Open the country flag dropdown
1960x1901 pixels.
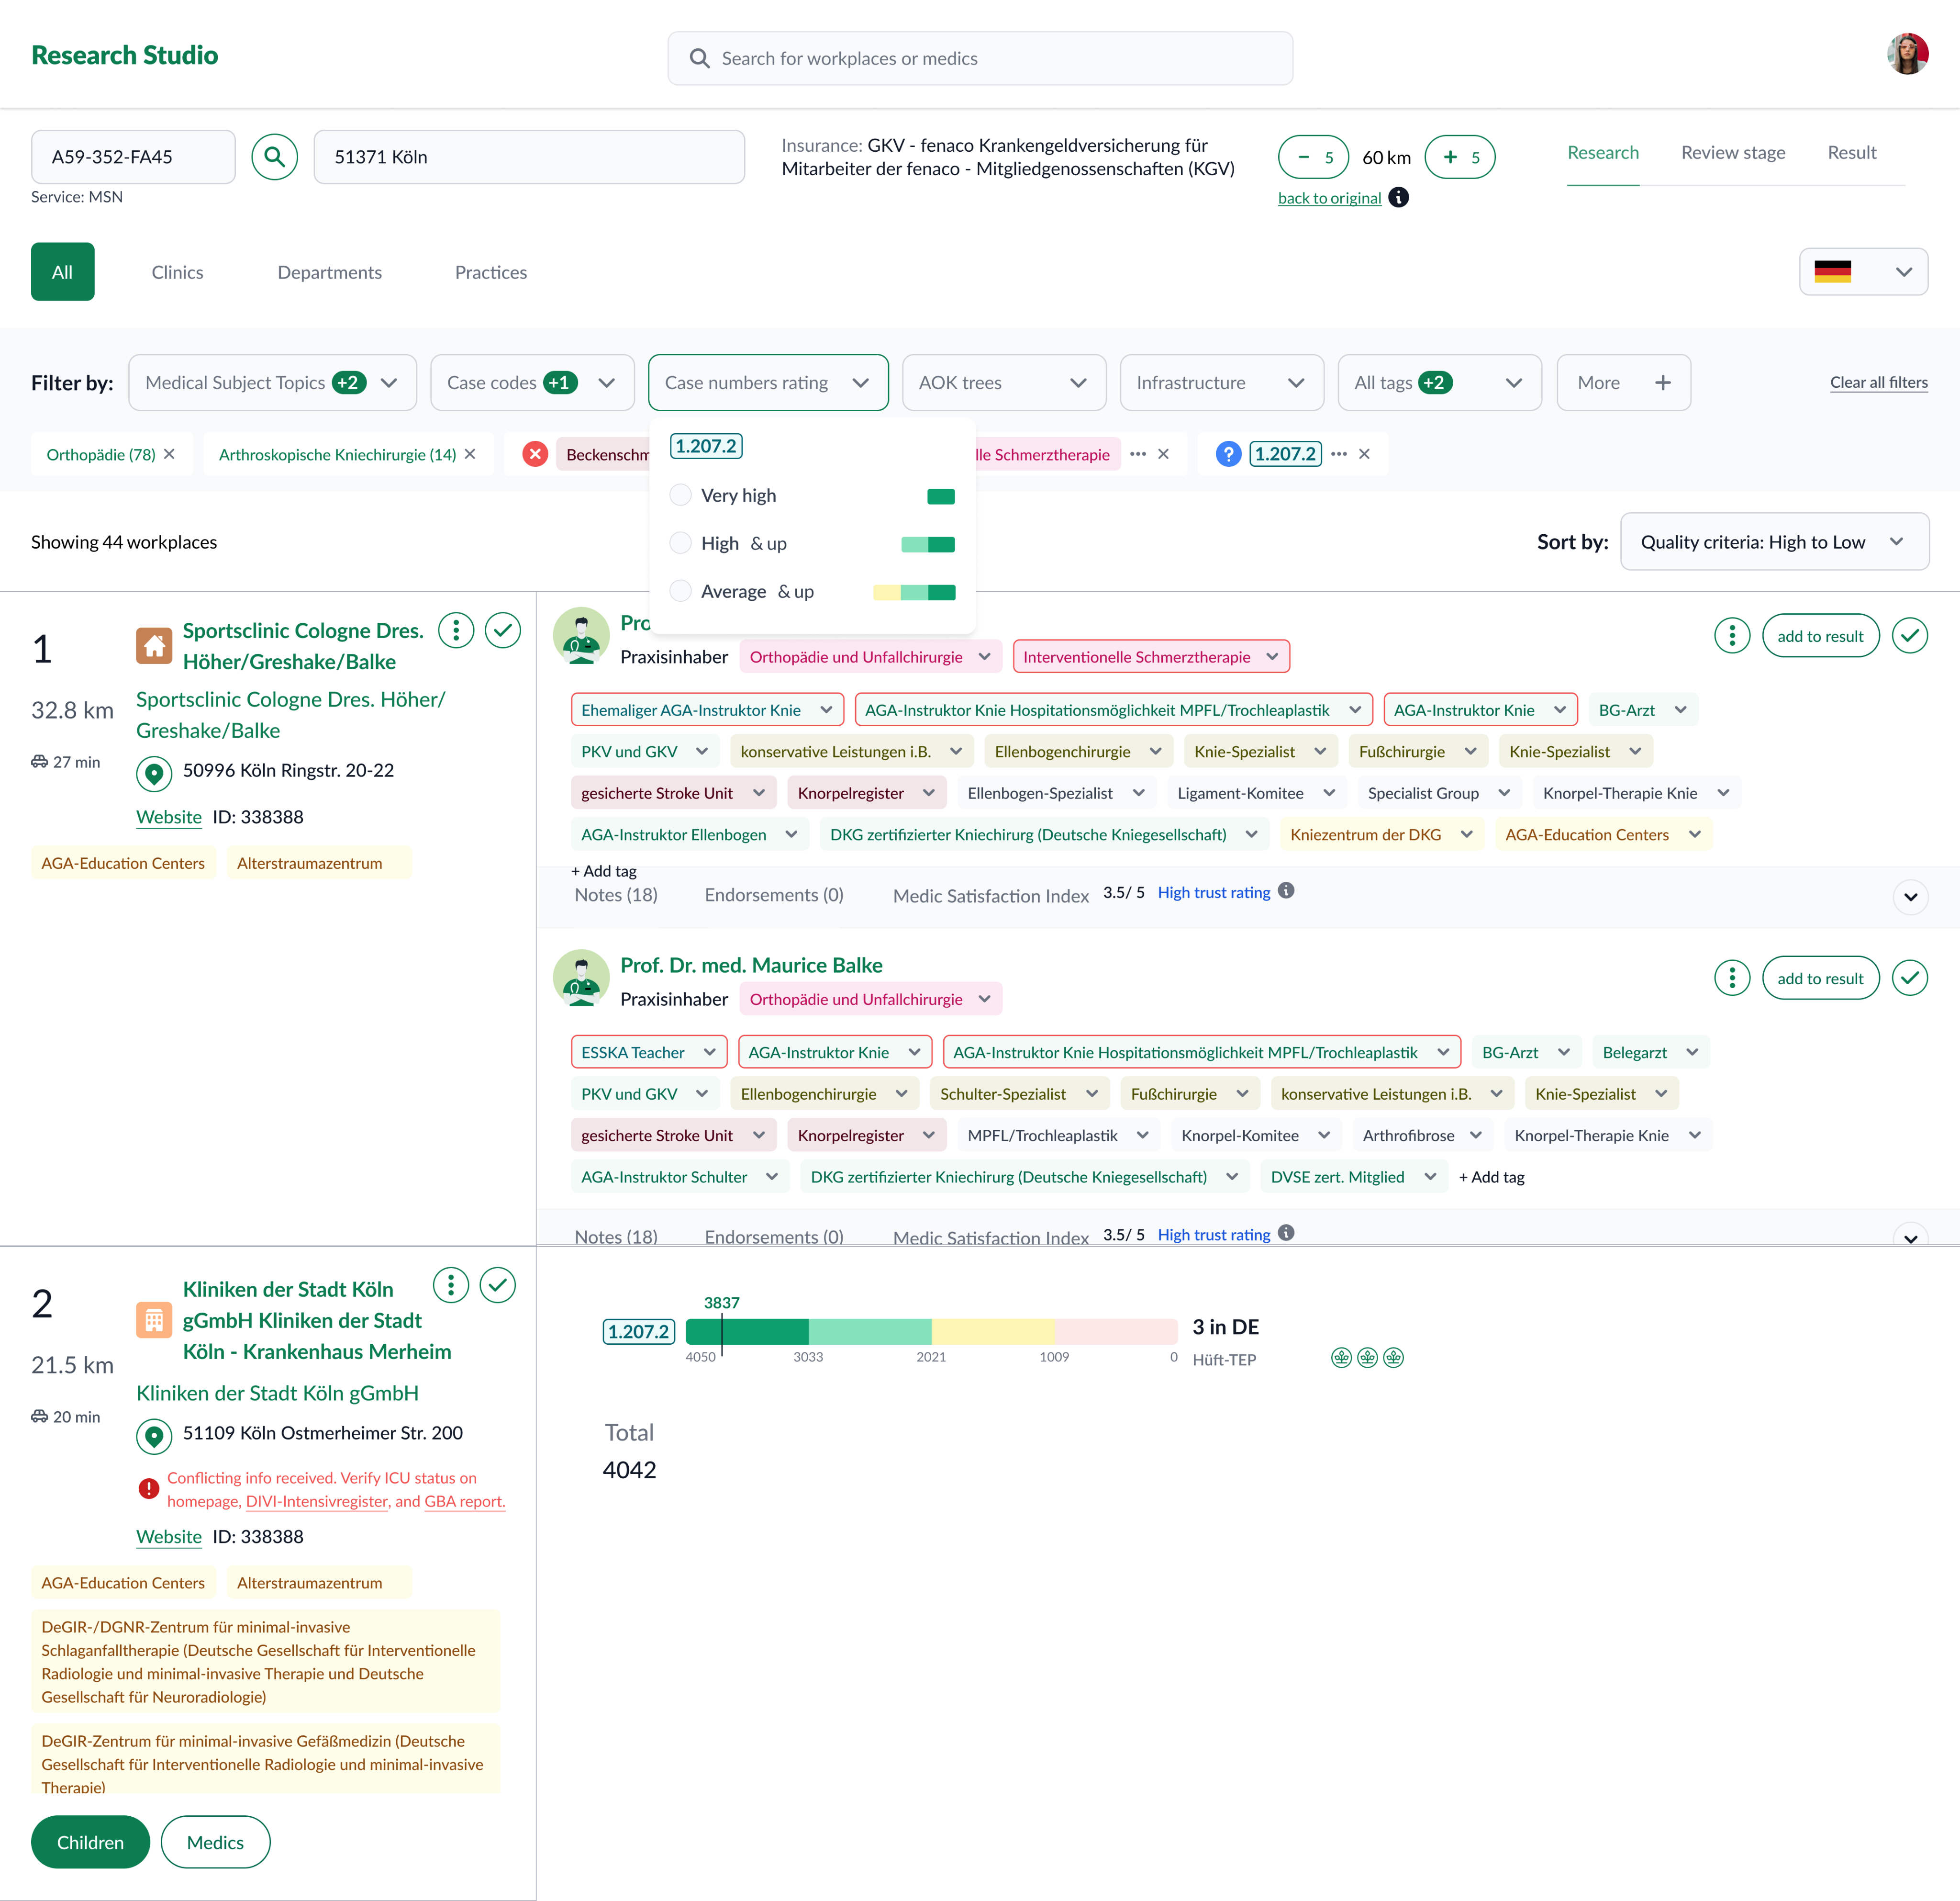(1863, 272)
